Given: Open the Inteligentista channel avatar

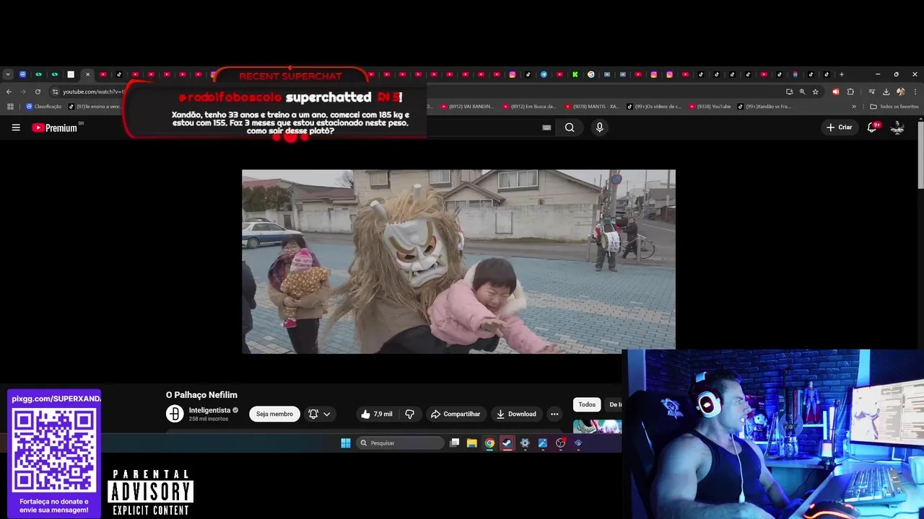Looking at the screenshot, I should pos(175,414).
